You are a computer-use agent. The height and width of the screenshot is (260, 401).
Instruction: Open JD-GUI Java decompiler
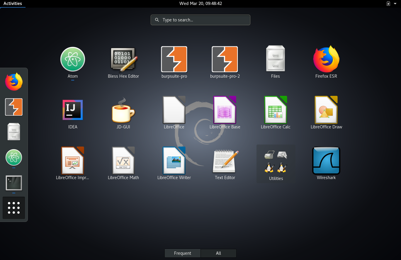point(123,110)
